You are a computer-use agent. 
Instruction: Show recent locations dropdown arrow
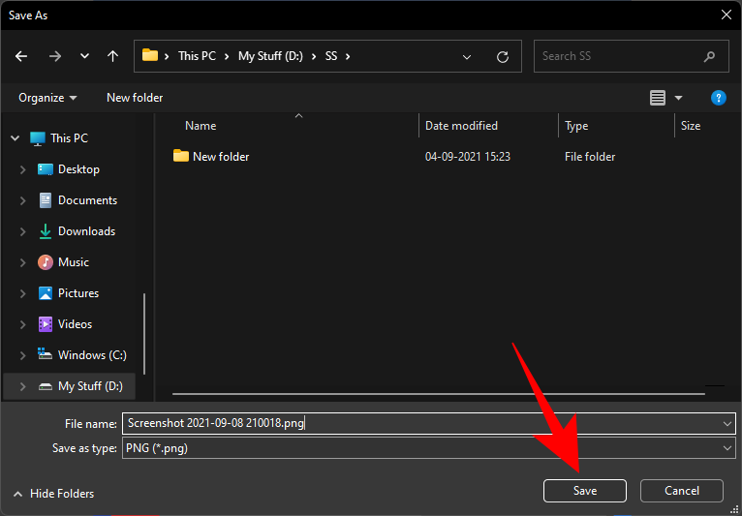pos(85,56)
